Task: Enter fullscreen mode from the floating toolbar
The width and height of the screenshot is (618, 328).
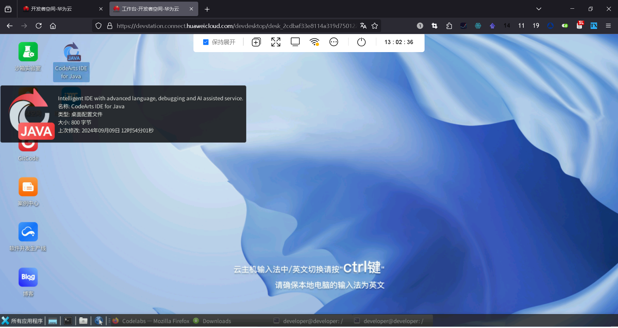Action: (x=276, y=42)
